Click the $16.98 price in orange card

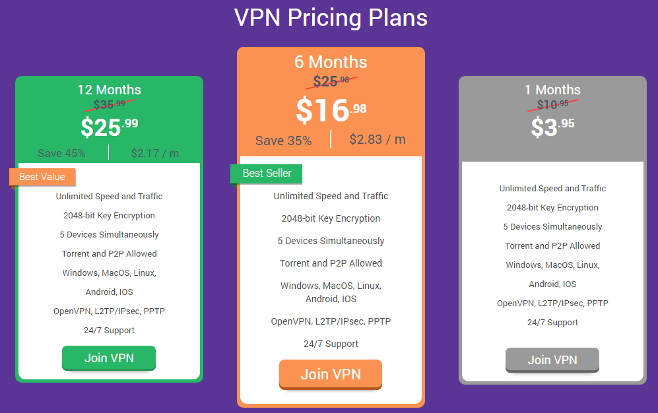[331, 110]
